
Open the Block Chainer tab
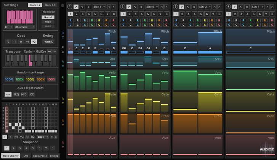tap(10, 156)
